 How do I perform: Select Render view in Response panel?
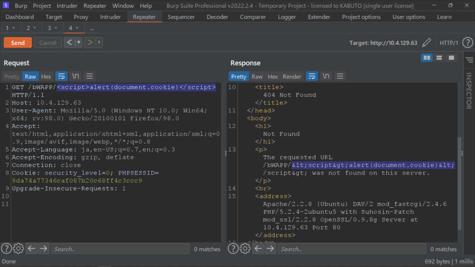click(292, 76)
